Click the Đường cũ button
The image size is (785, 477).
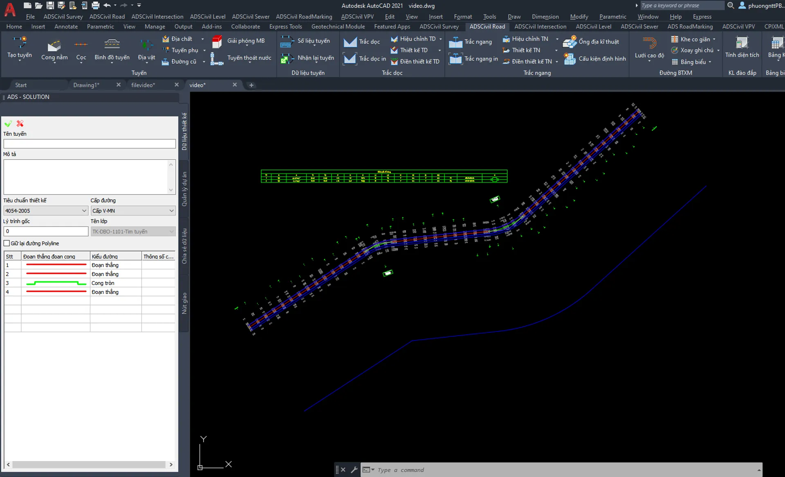pos(179,61)
